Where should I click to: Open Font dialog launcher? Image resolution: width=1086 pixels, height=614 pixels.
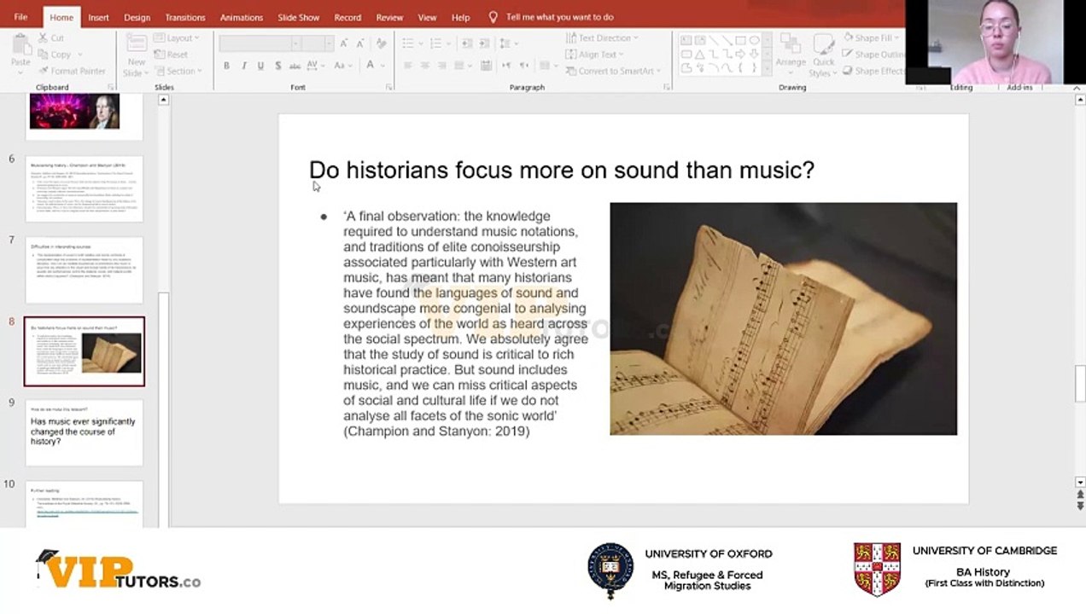click(x=389, y=88)
